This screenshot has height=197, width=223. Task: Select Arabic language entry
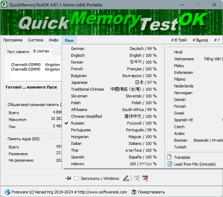tap(195, 133)
